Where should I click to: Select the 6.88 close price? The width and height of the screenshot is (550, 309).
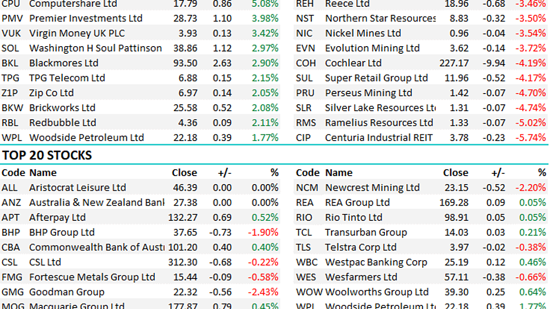(188, 78)
